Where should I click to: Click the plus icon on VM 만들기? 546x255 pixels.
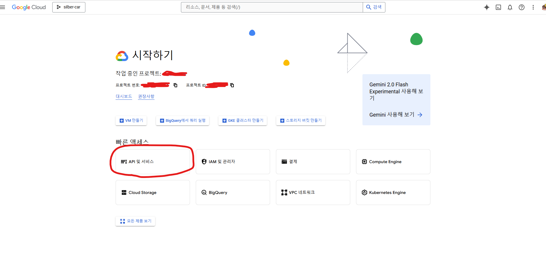[x=122, y=121]
